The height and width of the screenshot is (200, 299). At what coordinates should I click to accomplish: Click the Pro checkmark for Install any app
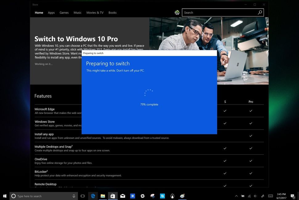(x=251, y=136)
